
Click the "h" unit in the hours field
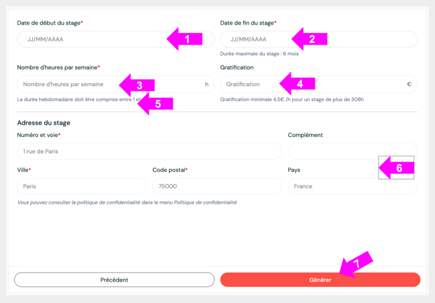[206, 84]
